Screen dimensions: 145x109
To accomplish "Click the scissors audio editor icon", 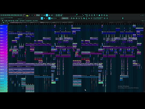I will (92, 15).
